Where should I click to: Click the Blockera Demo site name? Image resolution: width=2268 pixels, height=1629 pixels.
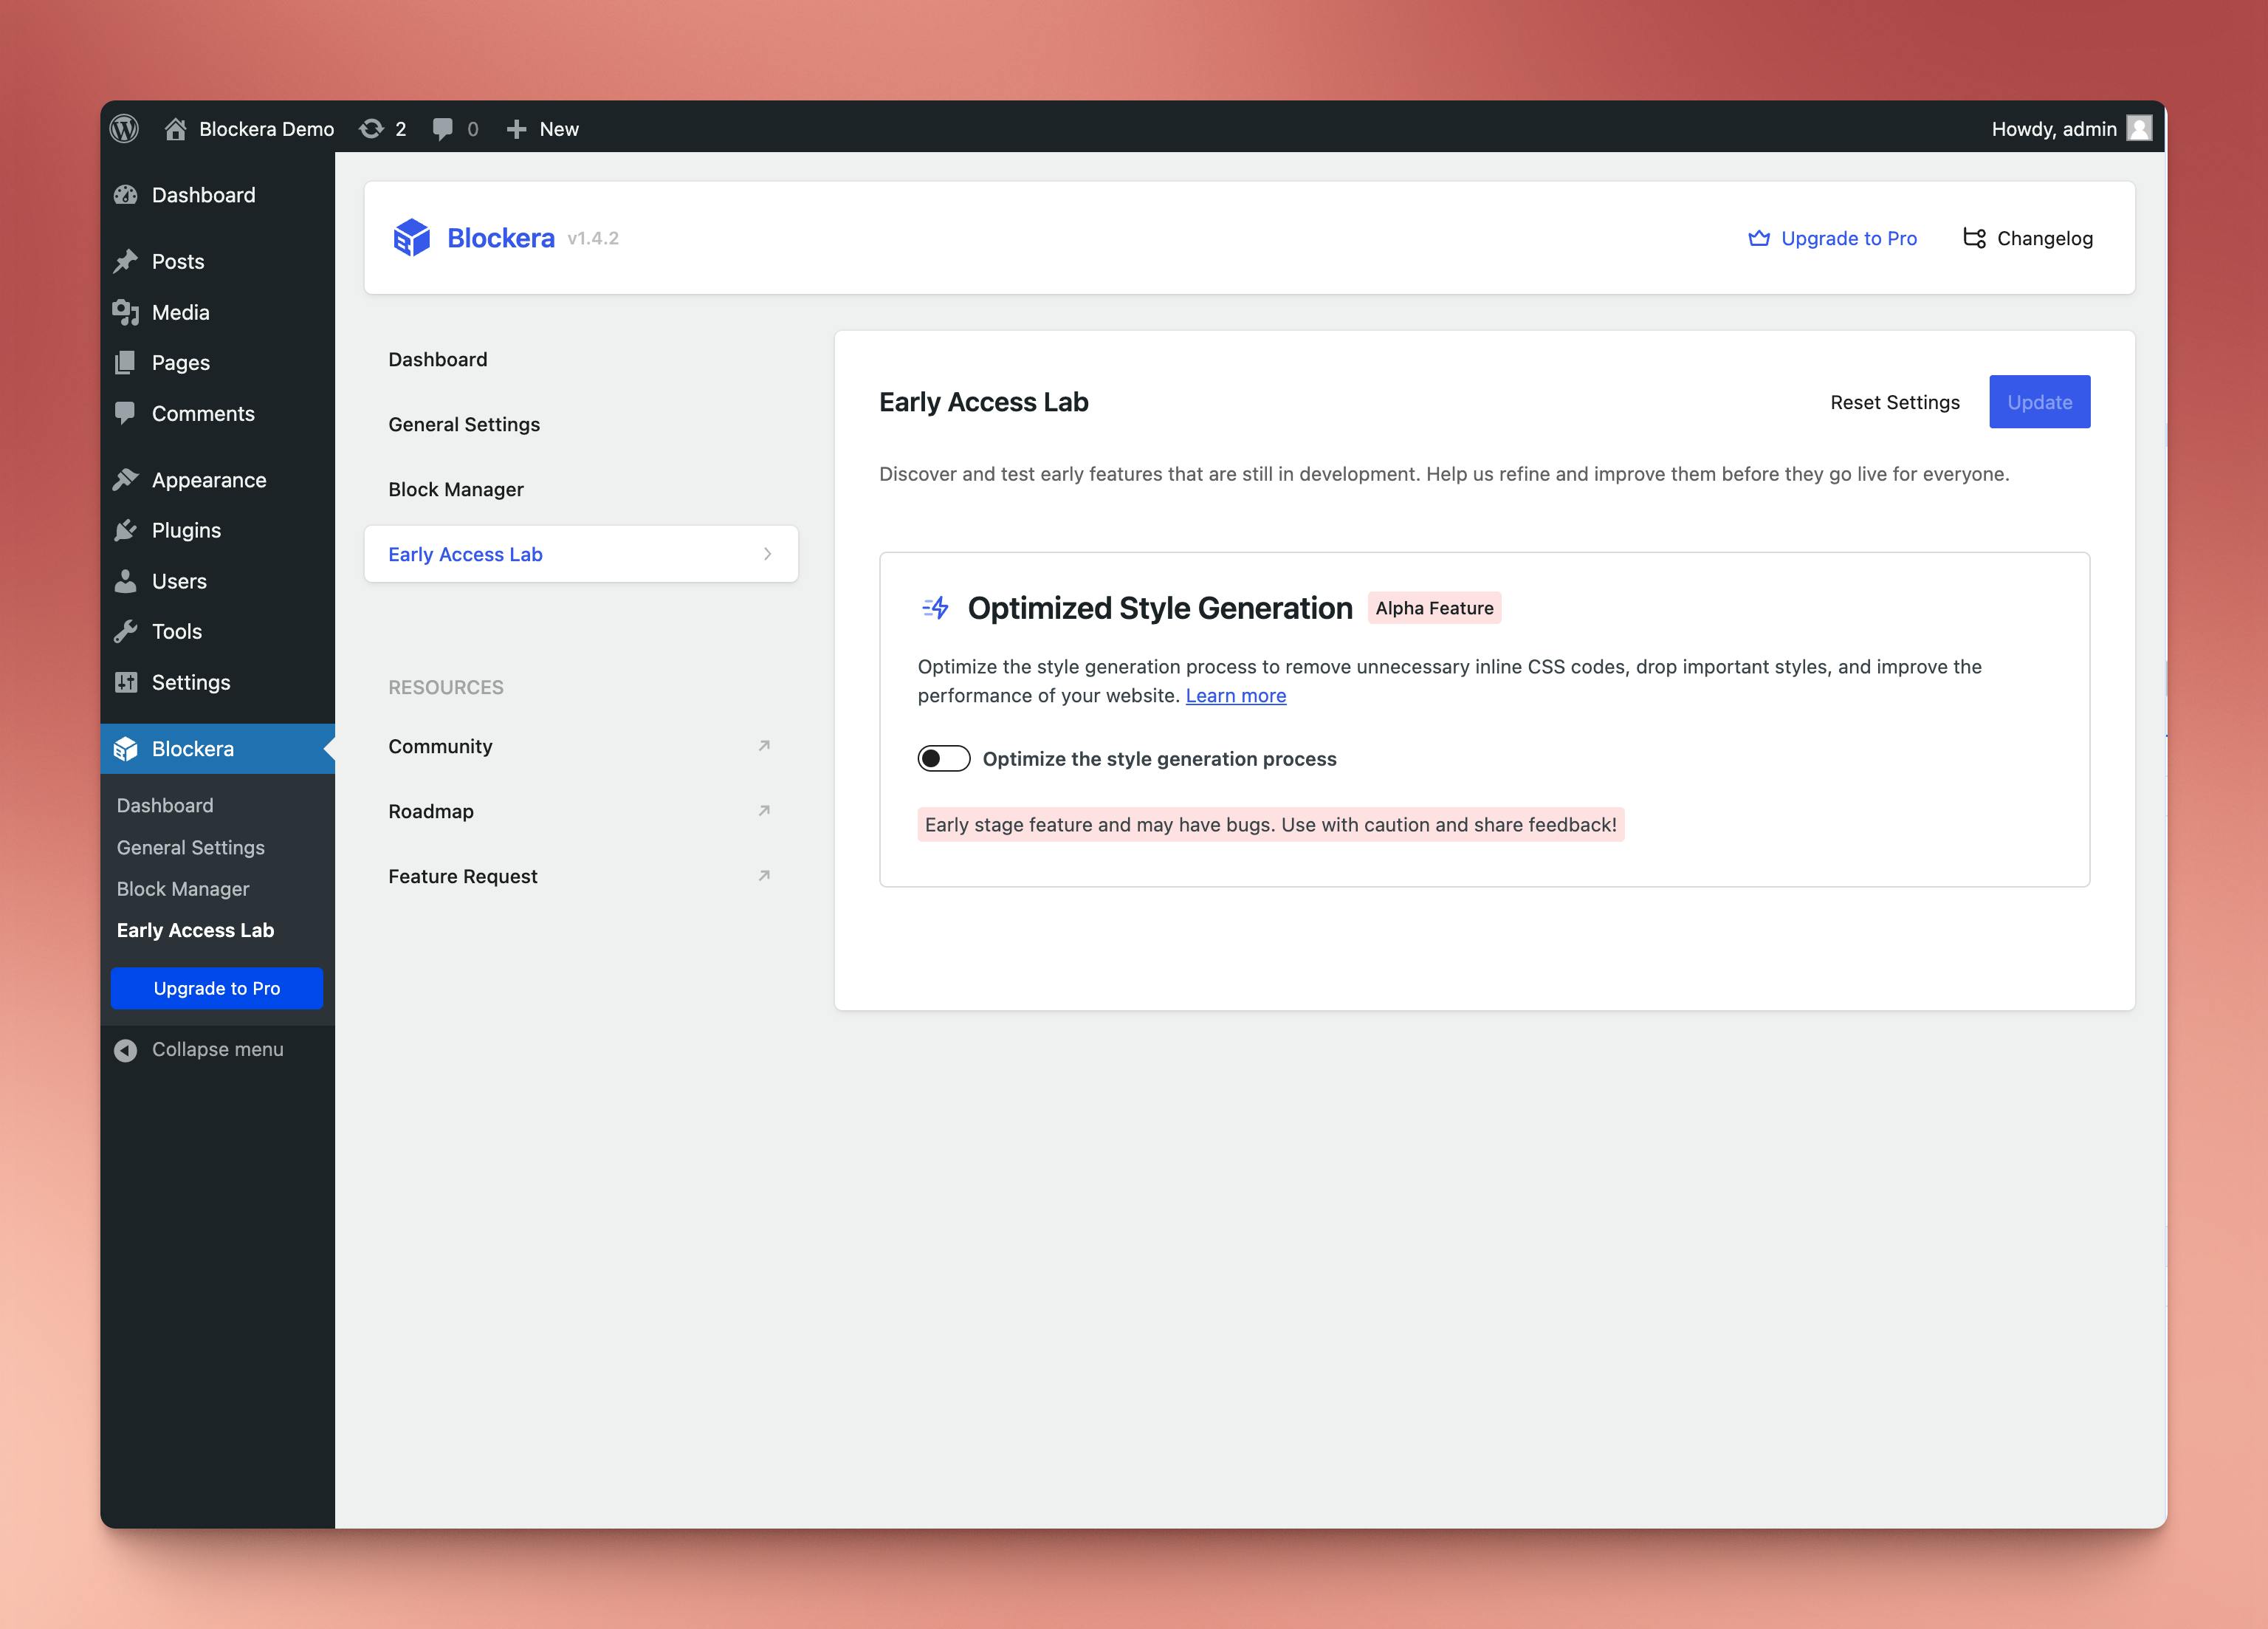click(266, 129)
